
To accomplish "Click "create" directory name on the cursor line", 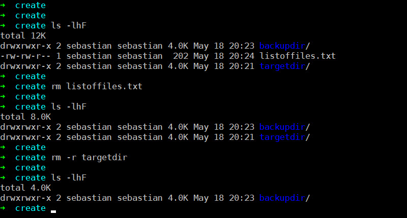I will 31,208.
